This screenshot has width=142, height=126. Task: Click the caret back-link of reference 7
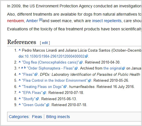(x=20, y=93)
